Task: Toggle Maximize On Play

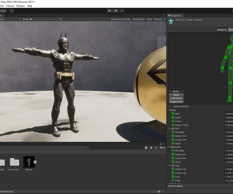Action: pos(121,19)
